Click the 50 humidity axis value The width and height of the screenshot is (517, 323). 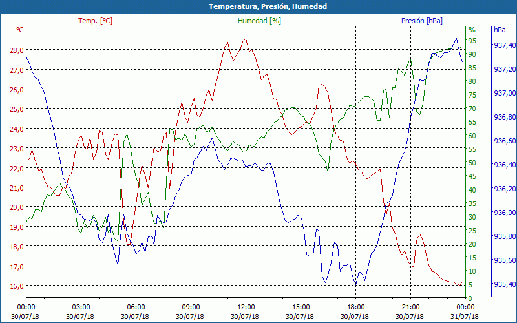pyautogui.click(x=472, y=163)
